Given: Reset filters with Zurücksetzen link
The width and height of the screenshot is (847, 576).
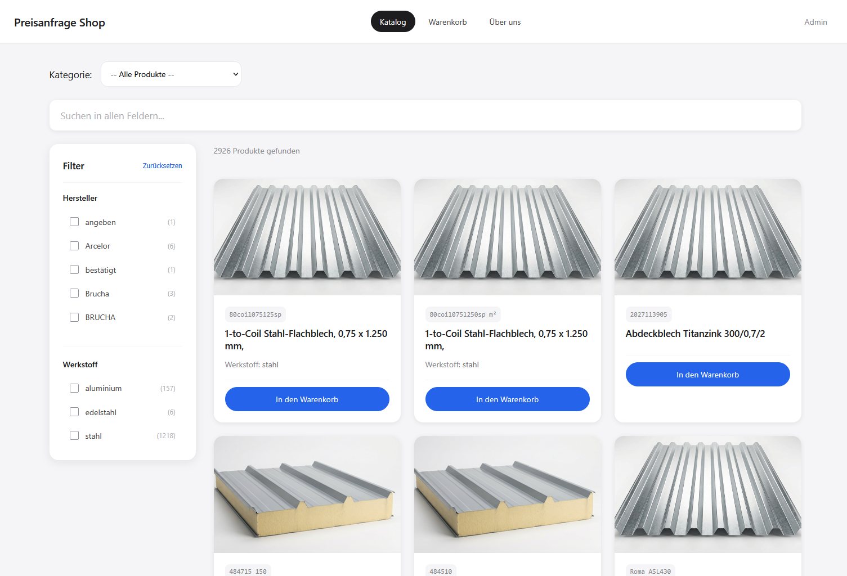Looking at the screenshot, I should (162, 166).
